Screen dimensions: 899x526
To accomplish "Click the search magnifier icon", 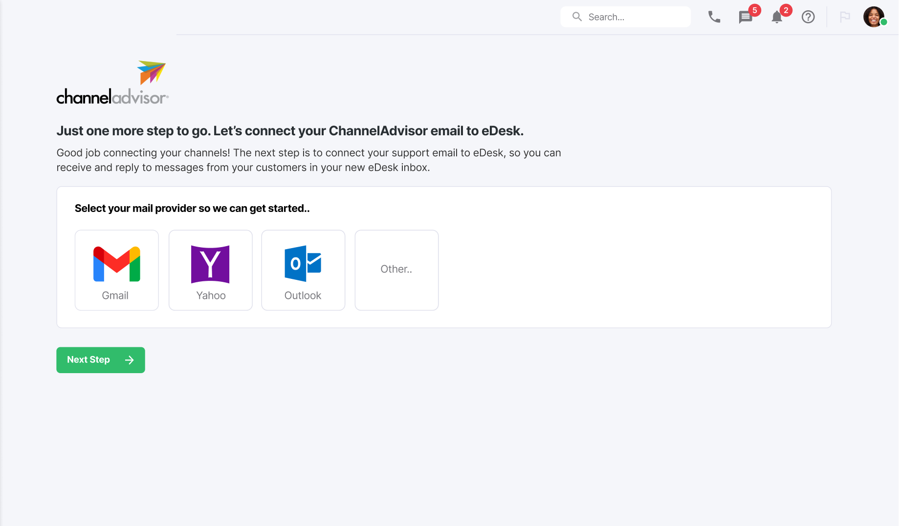I will point(577,17).
